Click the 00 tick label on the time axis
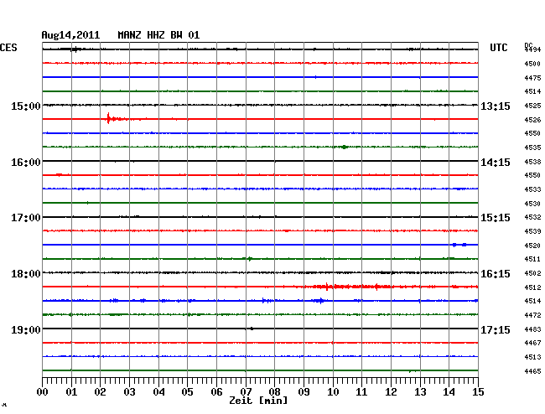Viewport: 545px width, 414px height. pos(43,391)
